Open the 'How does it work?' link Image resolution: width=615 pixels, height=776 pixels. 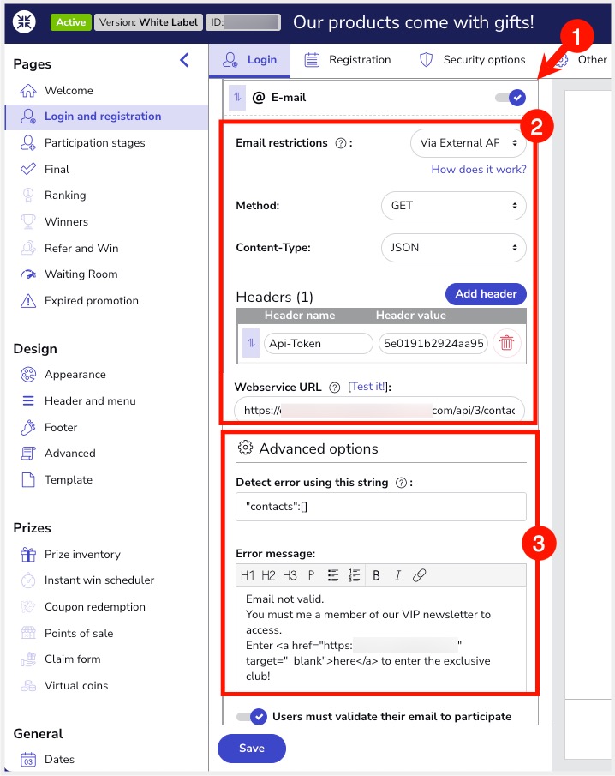tap(479, 170)
